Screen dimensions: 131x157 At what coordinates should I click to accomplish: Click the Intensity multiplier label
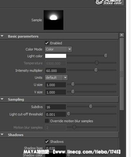click(x=29, y=70)
